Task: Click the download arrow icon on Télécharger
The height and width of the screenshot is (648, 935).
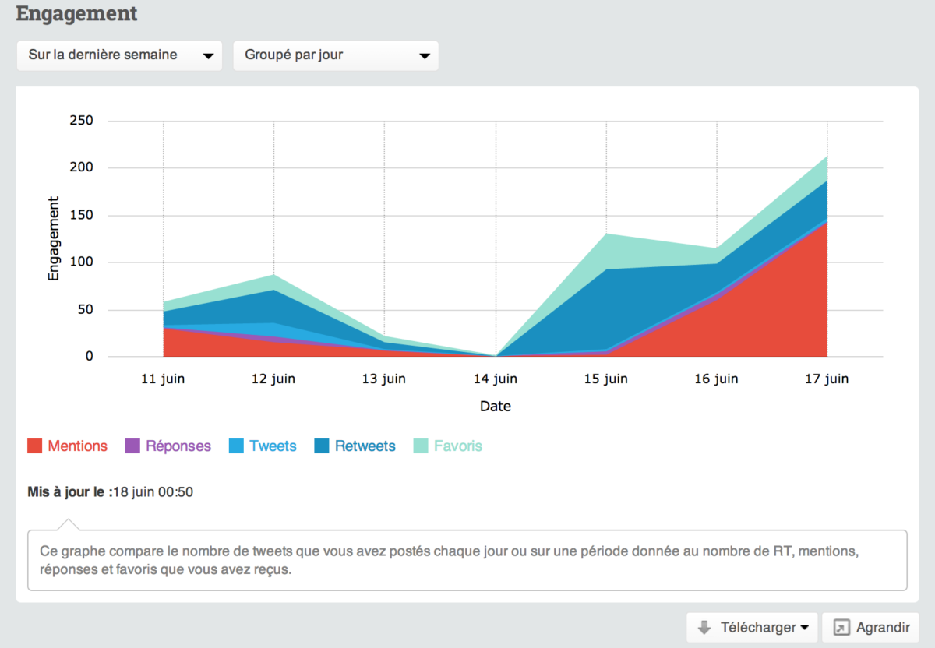Action: point(704,627)
